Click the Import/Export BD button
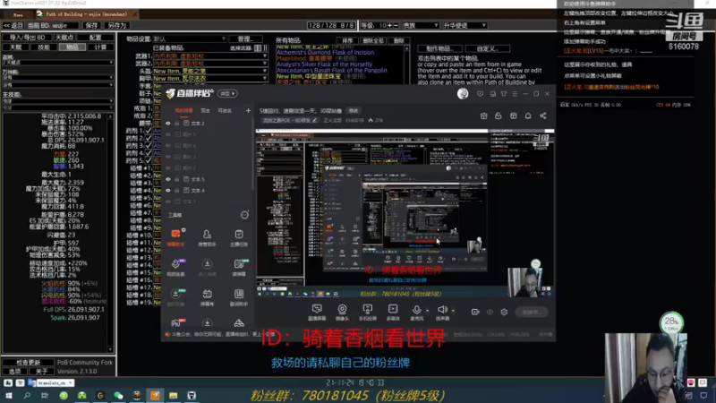The image size is (716, 403). pyautogui.click(x=27, y=38)
